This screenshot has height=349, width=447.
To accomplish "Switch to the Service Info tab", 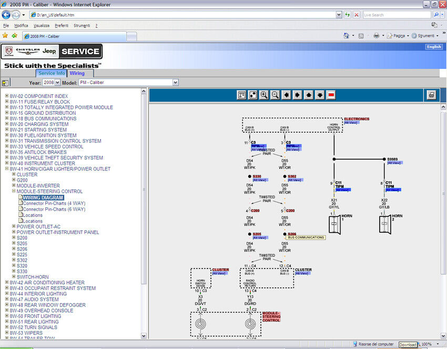I will point(52,73).
